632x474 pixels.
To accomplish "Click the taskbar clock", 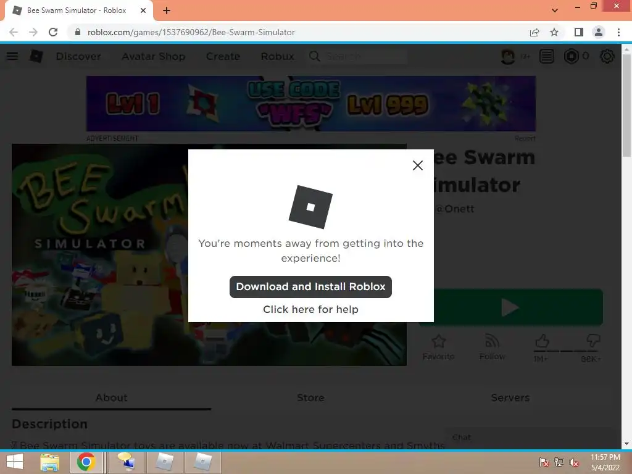I will point(605,462).
